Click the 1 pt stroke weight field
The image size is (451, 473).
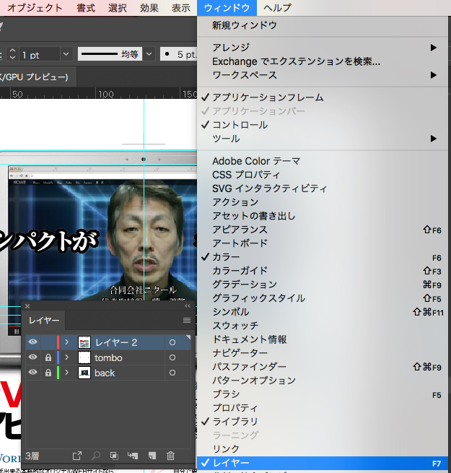click(x=40, y=55)
